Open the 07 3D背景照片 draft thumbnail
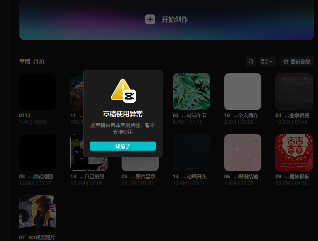 click(38, 213)
